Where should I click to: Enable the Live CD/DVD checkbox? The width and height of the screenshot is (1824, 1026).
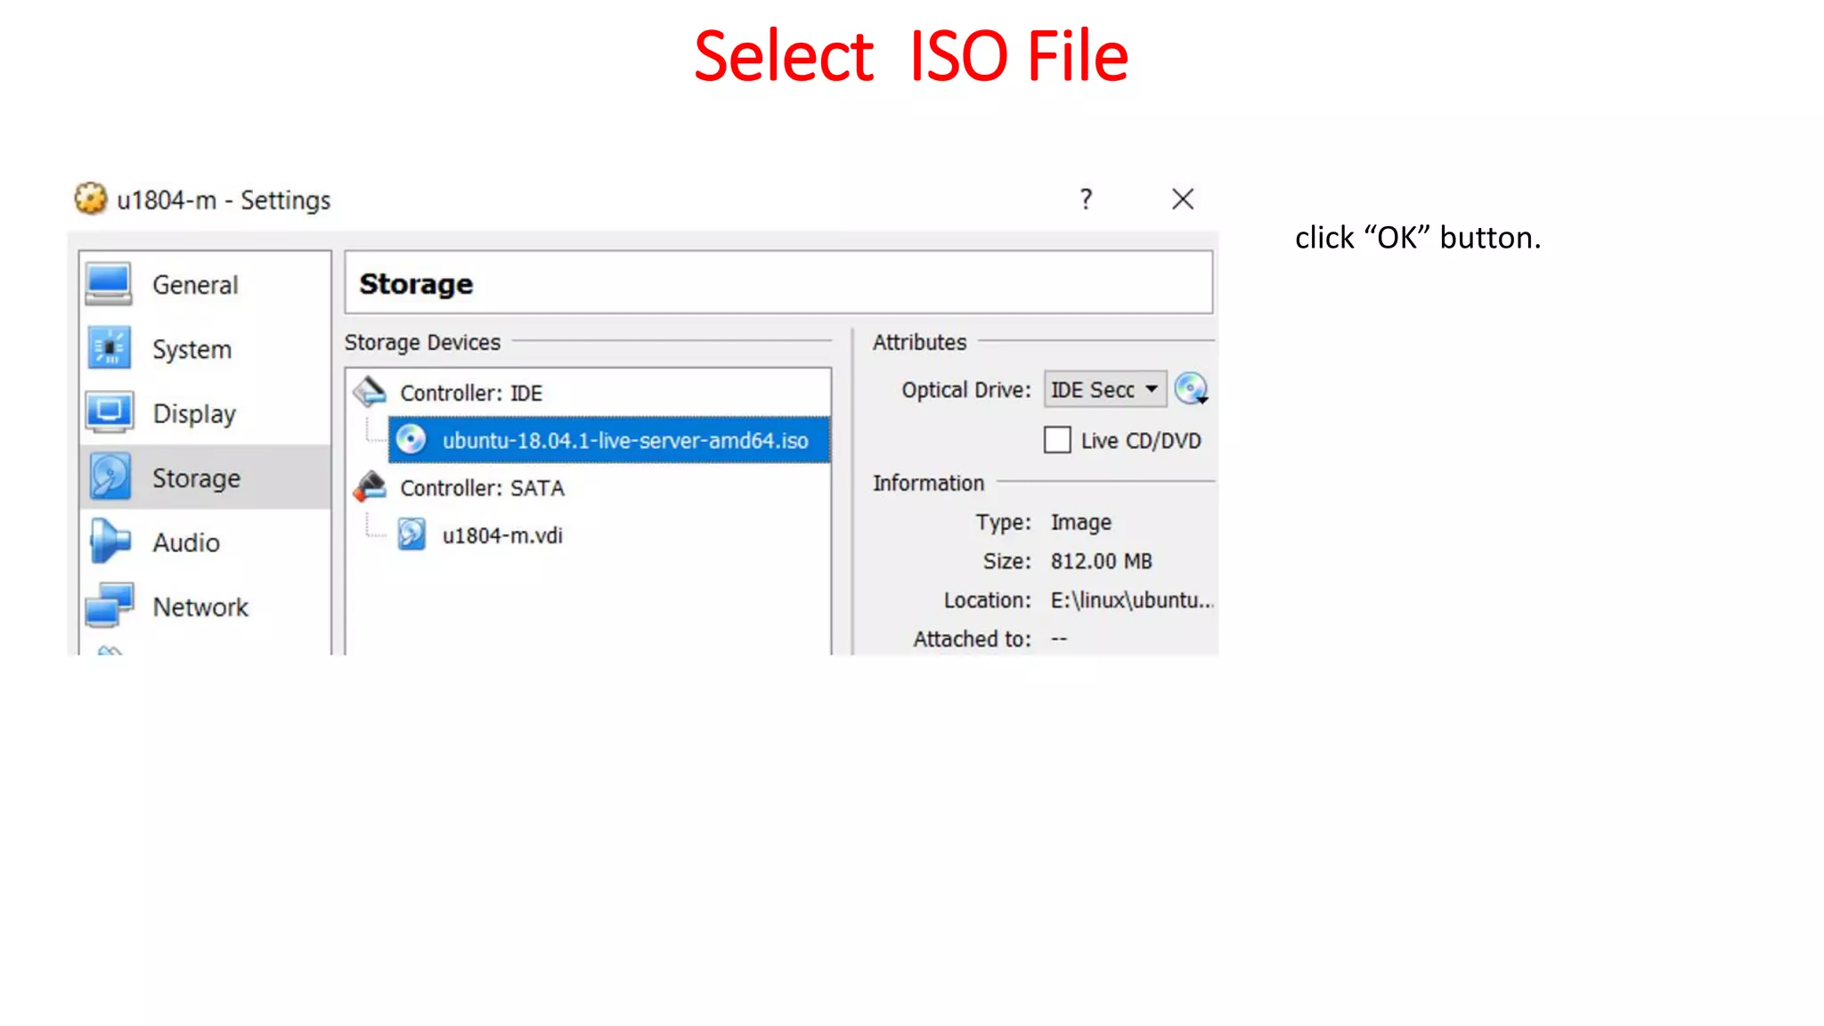(1057, 440)
